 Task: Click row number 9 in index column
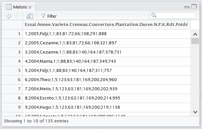19,107
